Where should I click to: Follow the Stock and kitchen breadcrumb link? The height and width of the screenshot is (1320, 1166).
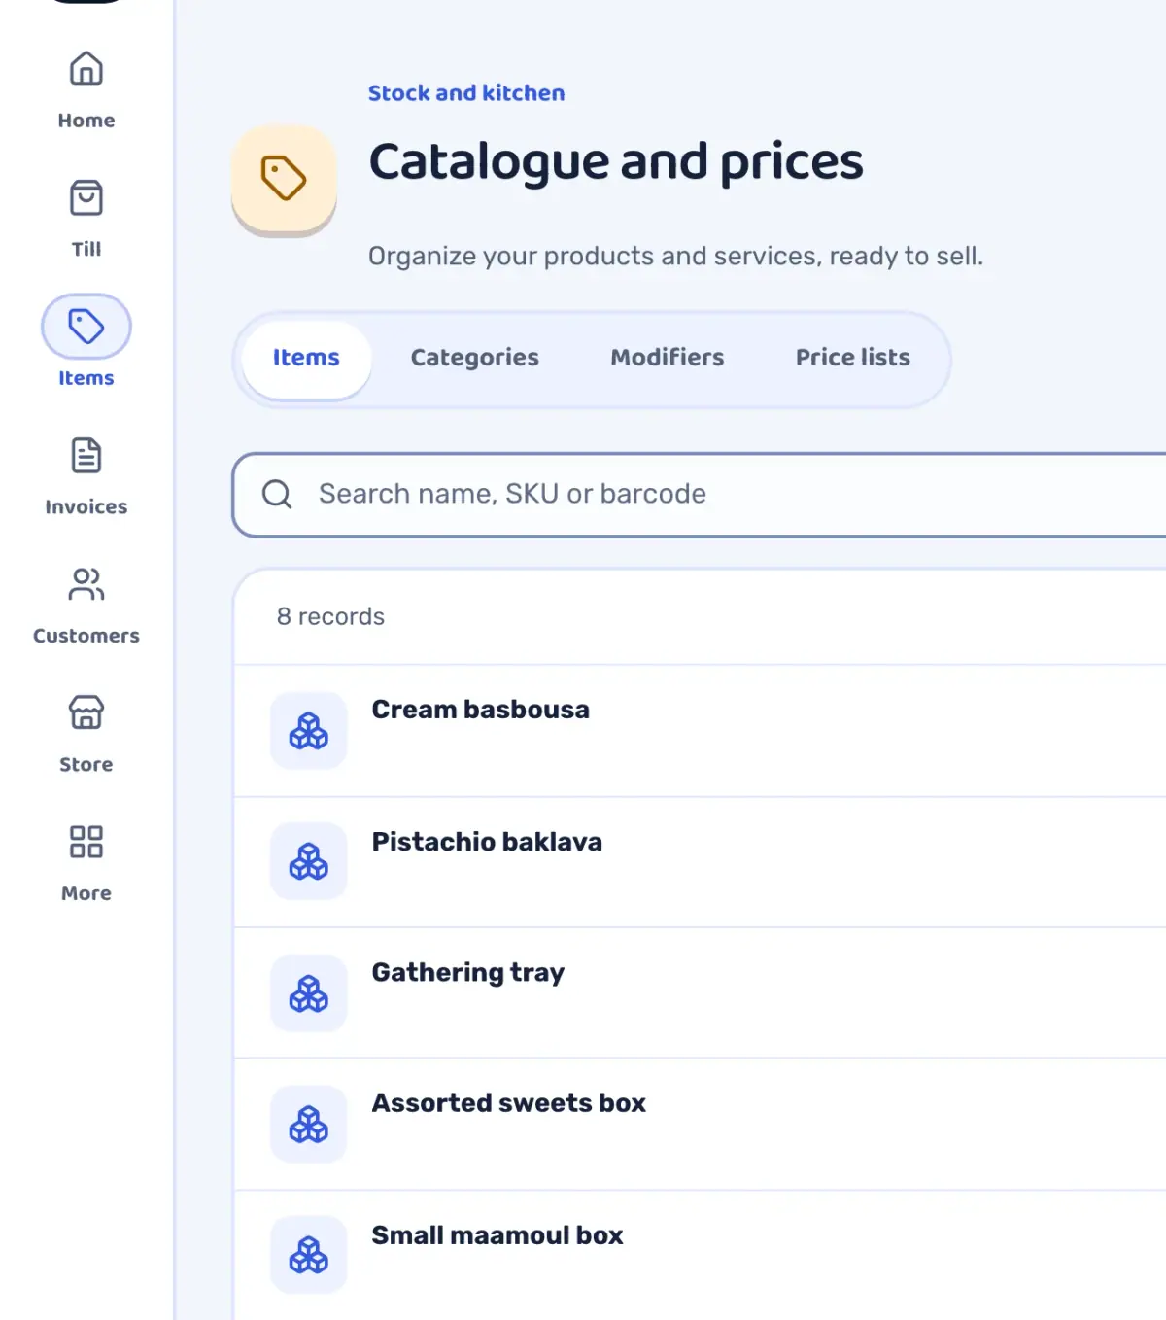tap(466, 93)
